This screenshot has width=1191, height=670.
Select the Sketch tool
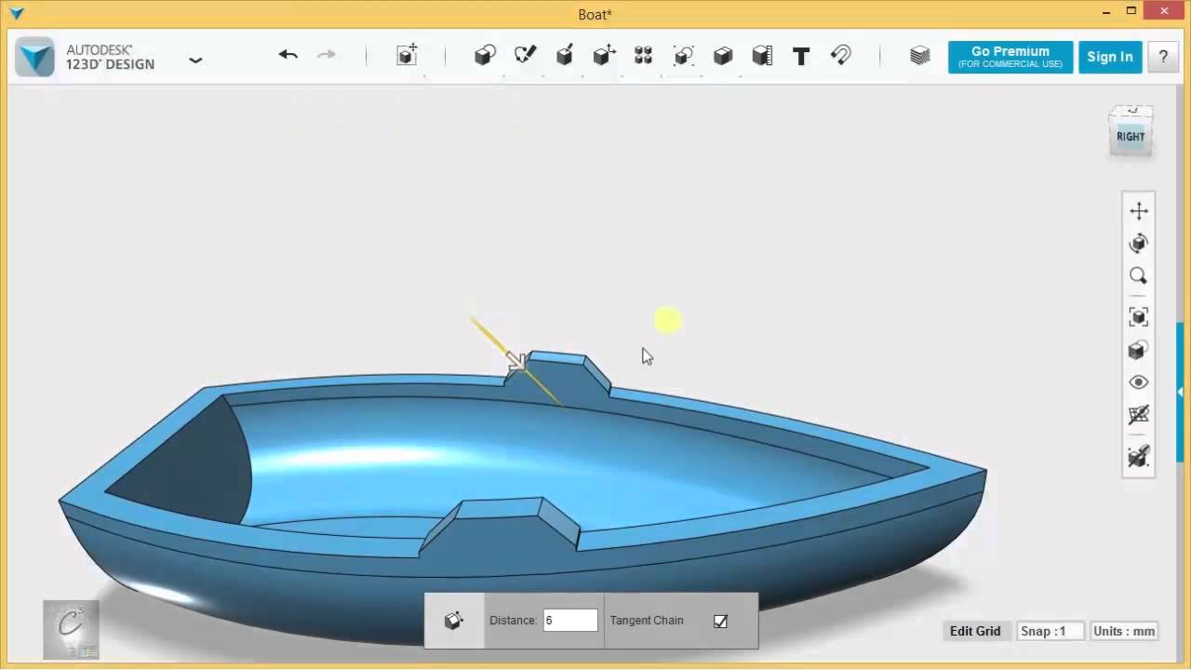(x=525, y=56)
